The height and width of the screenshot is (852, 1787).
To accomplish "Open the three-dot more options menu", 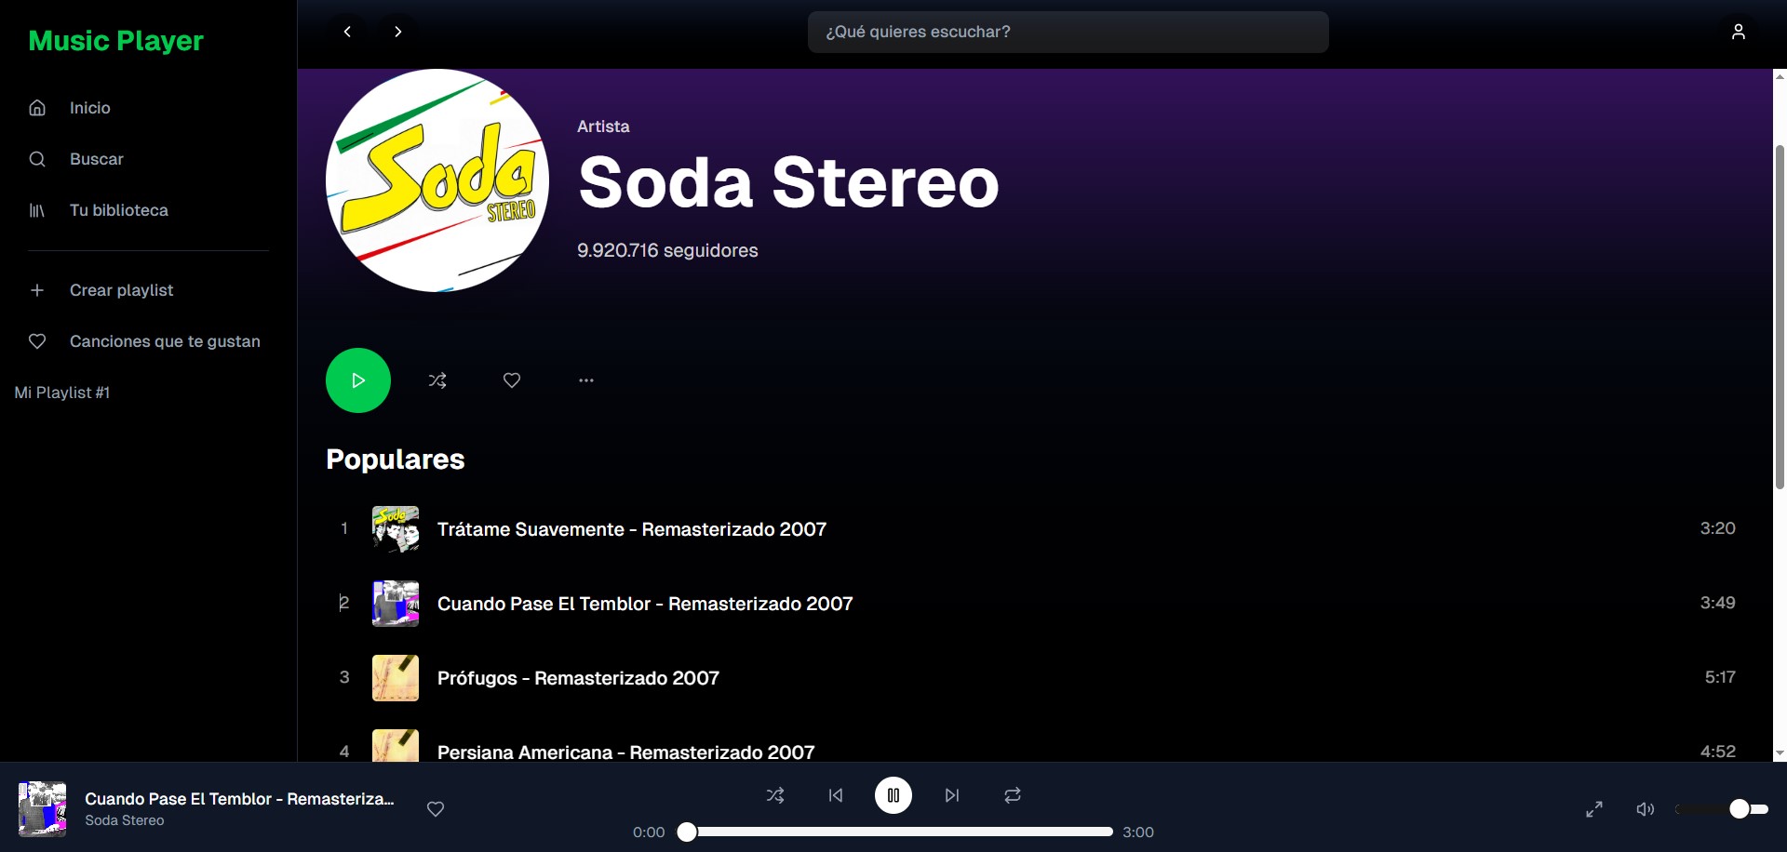I will [x=586, y=380].
